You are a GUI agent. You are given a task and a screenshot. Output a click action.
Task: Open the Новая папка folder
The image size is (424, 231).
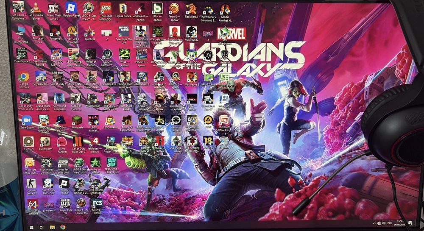(123, 10)
